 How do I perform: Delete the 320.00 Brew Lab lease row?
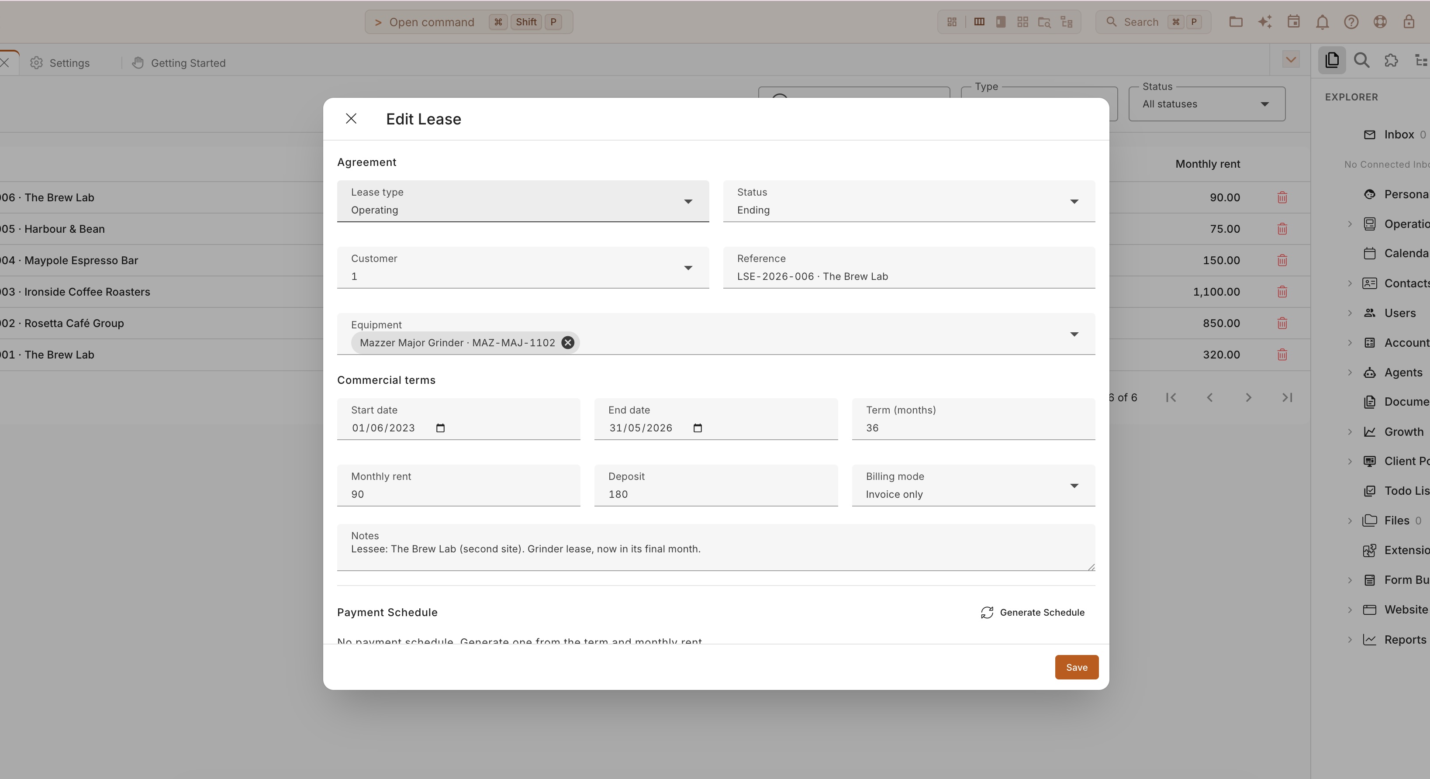(1282, 355)
